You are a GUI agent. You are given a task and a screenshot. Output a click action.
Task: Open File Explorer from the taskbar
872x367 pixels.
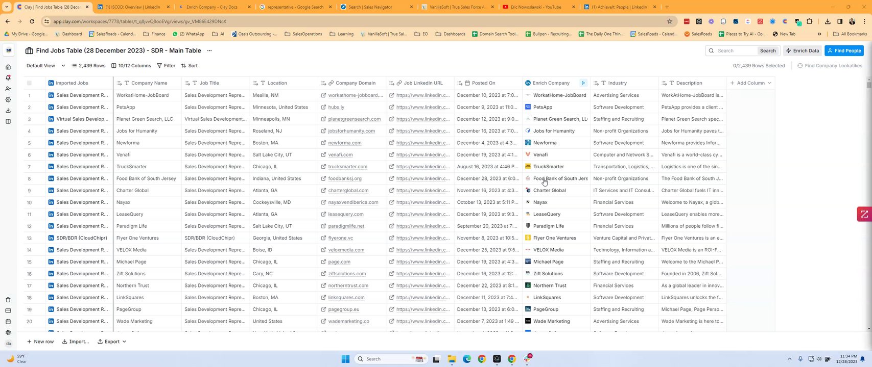pos(452,359)
